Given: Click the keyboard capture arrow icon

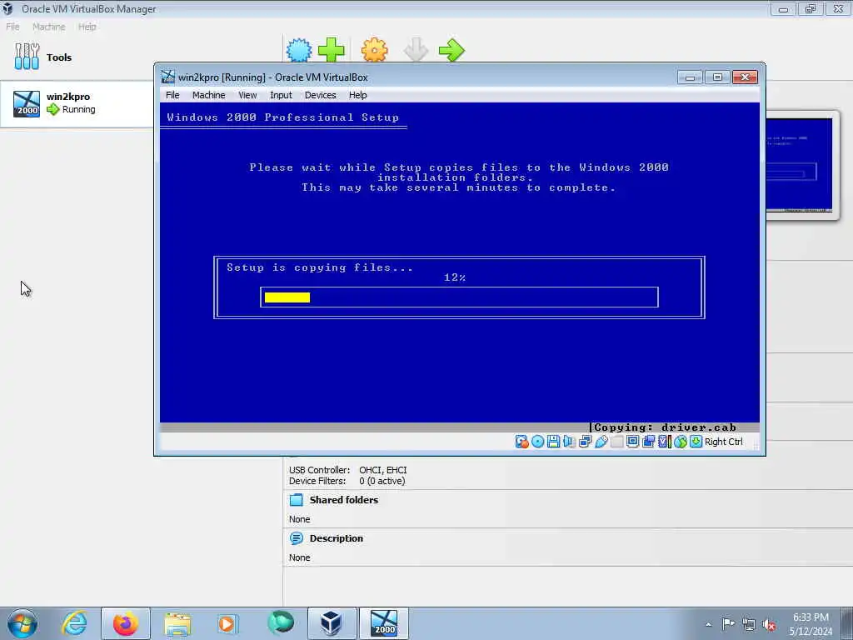Looking at the screenshot, I should pyautogui.click(x=696, y=442).
